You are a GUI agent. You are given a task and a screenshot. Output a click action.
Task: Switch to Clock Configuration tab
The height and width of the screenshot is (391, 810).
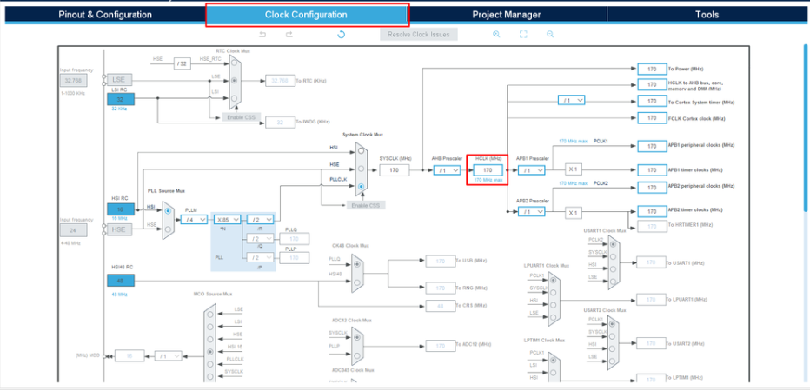[306, 15]
